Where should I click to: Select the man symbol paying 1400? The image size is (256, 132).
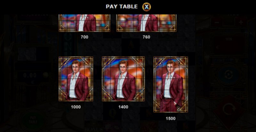(123, 79)
